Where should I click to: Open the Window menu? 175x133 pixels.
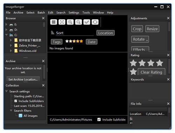[98, 13]
